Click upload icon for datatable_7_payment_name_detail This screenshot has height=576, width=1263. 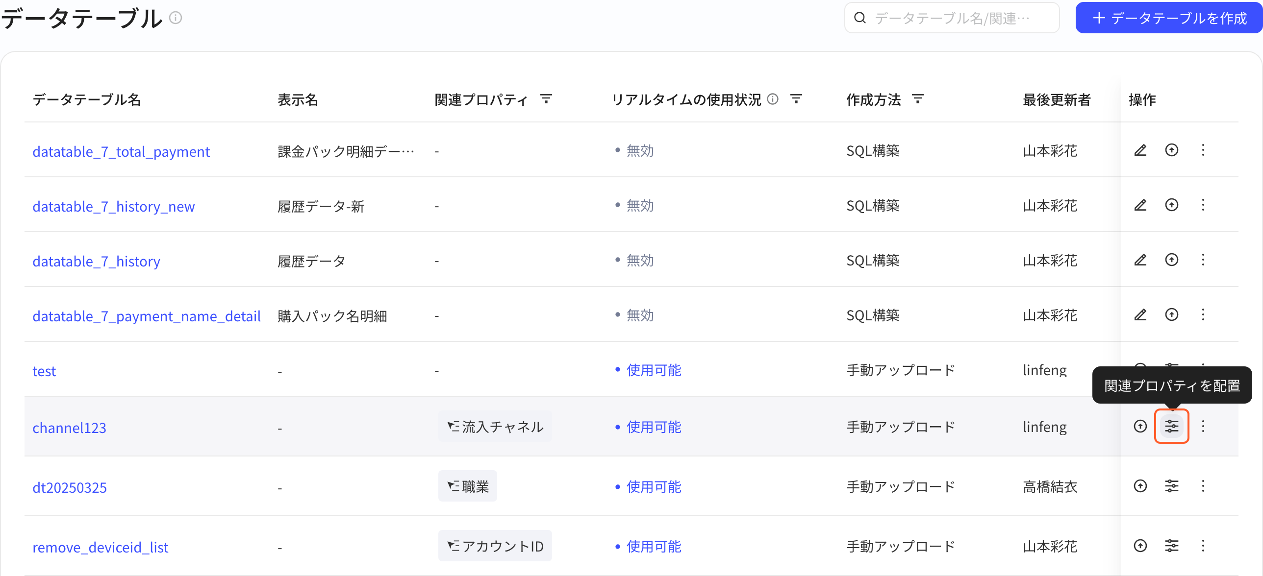click(1172, 314)
